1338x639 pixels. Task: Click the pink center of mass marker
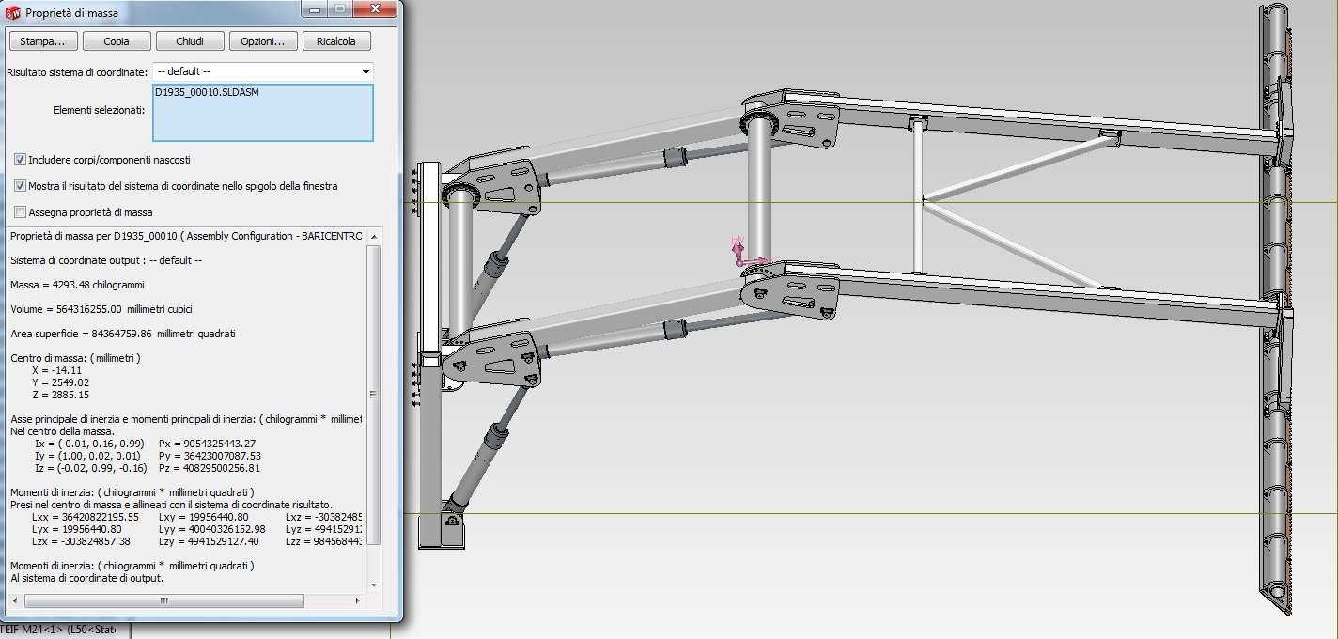tap(740, 251)
